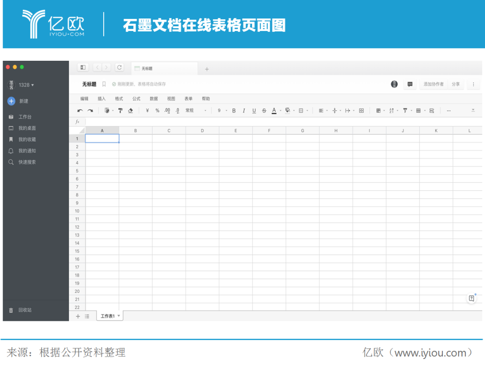
Task: Click the text wrap icon
Action: point(348,111)
